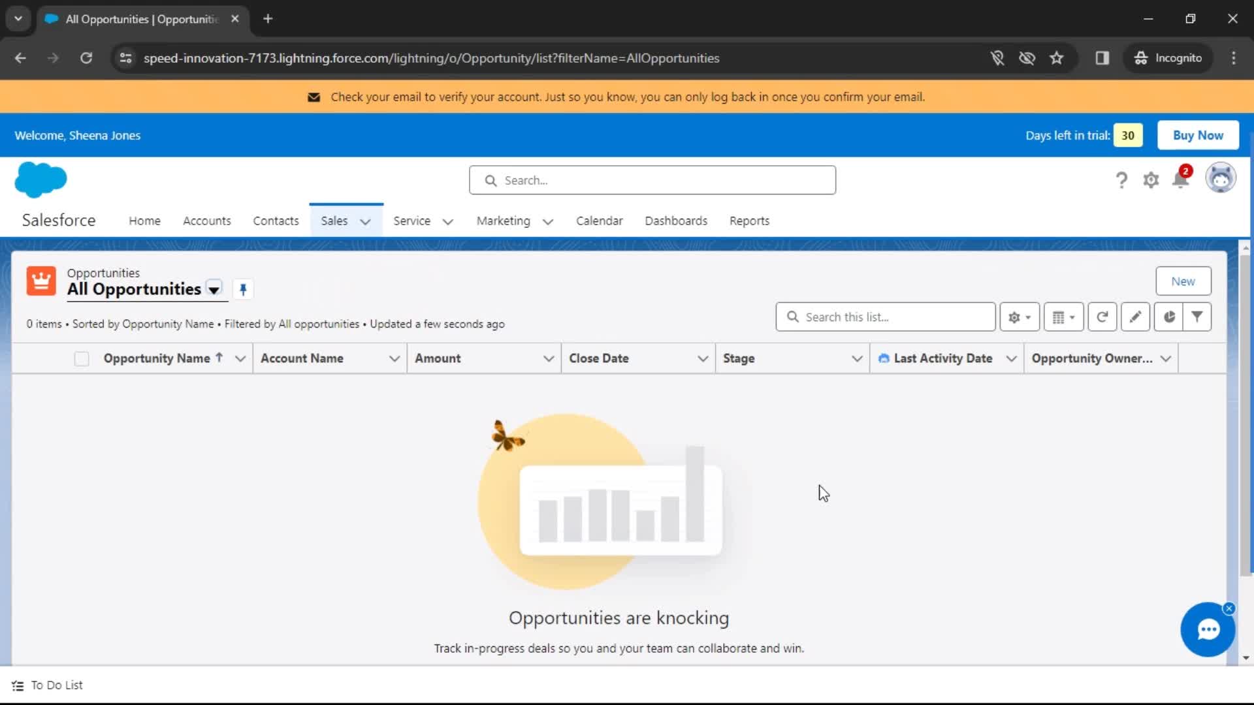
Task: Open a new browser tab
Action: pyautogui.click(x=268, y=19)
